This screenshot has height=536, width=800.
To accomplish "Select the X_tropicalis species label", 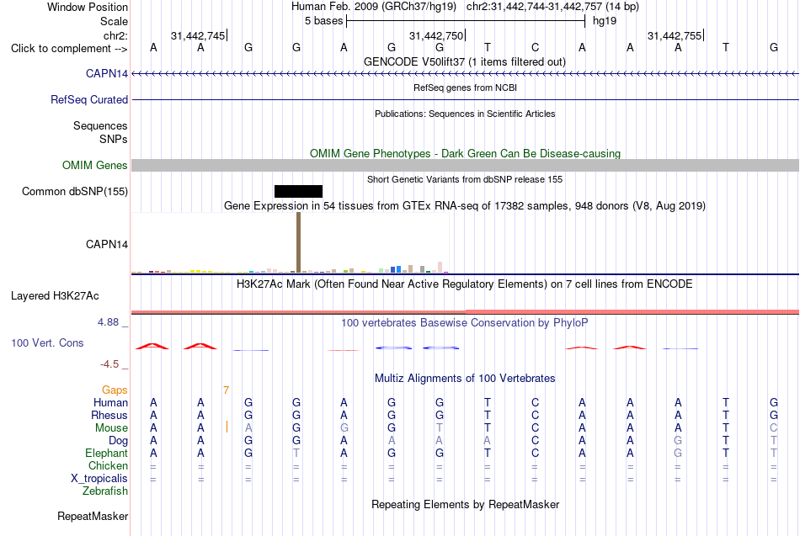I will [99, 479].
